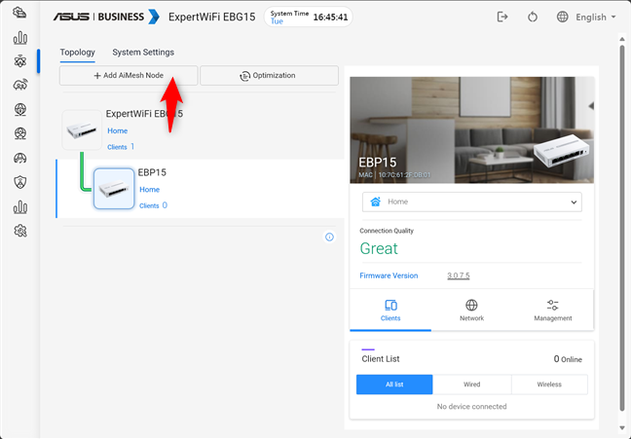Click the scrollbar down arrow
The image size is (631, 439).
point(622,427)
